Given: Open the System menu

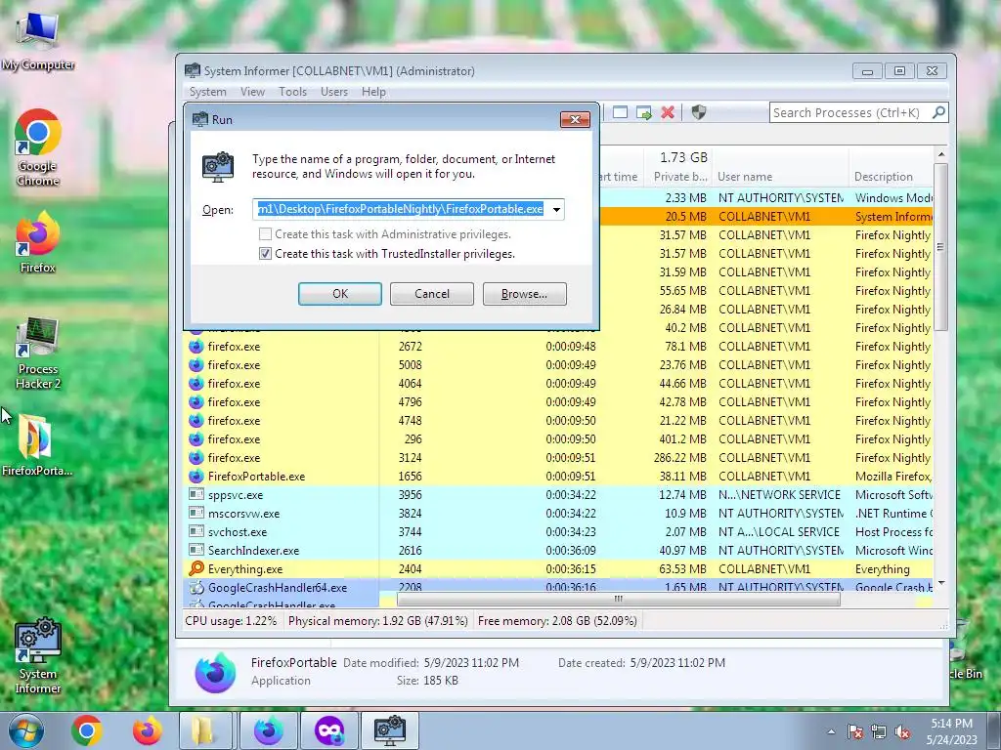Looking at the screenshot, I should (207, 92).
